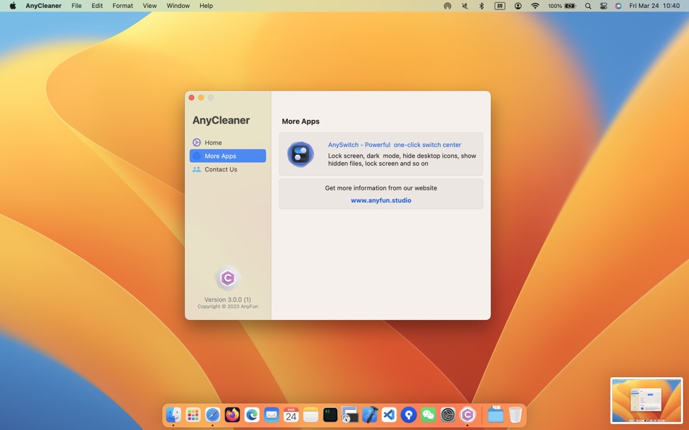The width and height of the screenshot is (689, 430).
Task: Switch to the More Apps sidebar tab
Action: (220, 156)
